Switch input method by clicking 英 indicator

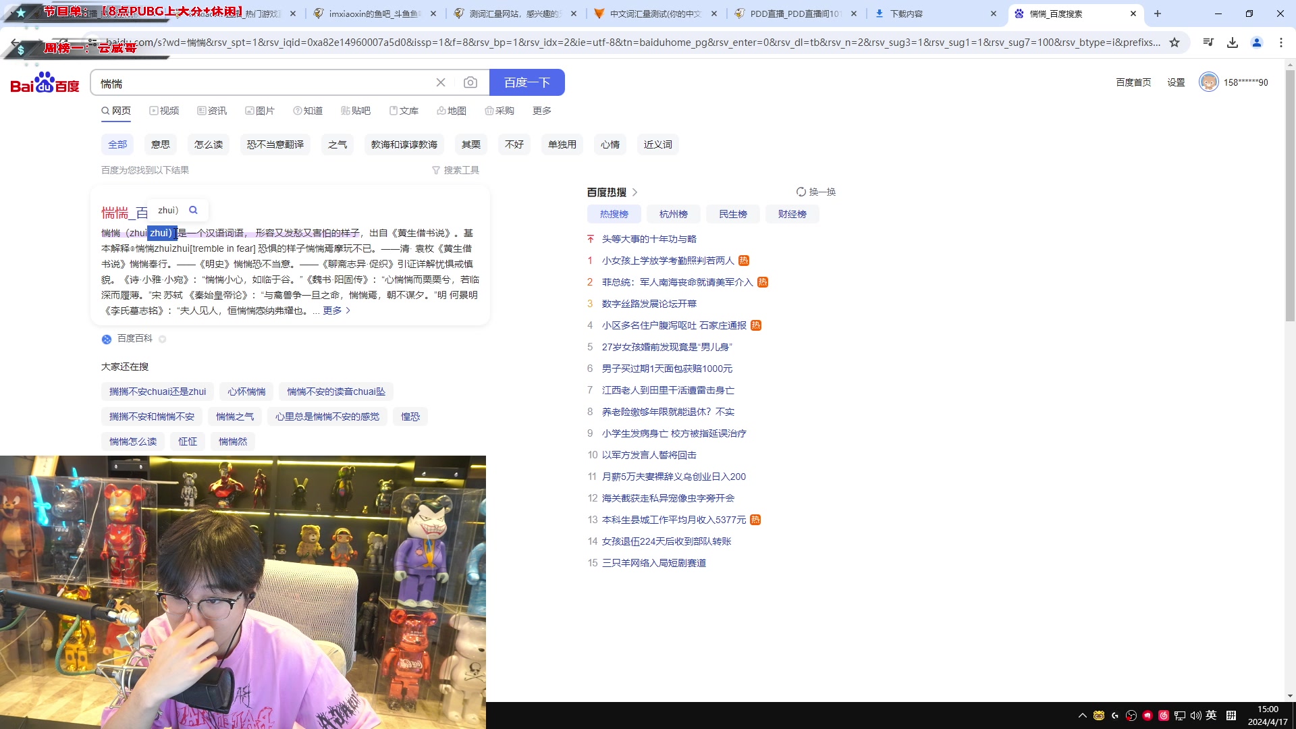pyautogui.click(x=1211, y=715)
